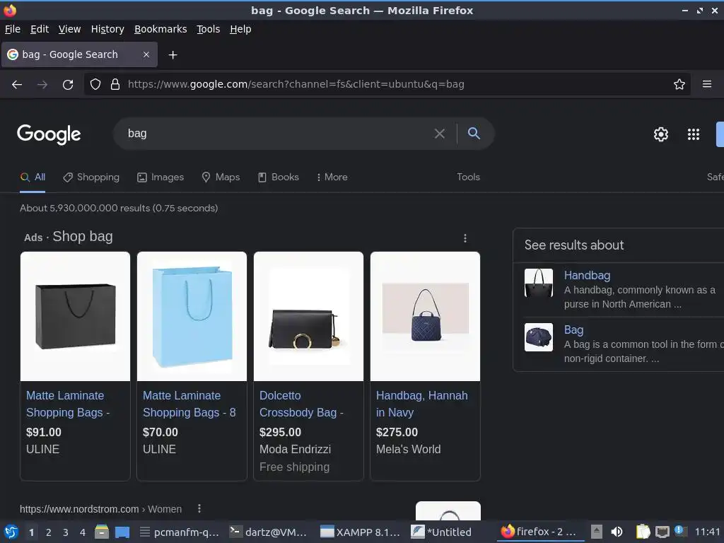This screenshot has width=724, height=543.
Task: Open the View menu
Action: (69, 29)
